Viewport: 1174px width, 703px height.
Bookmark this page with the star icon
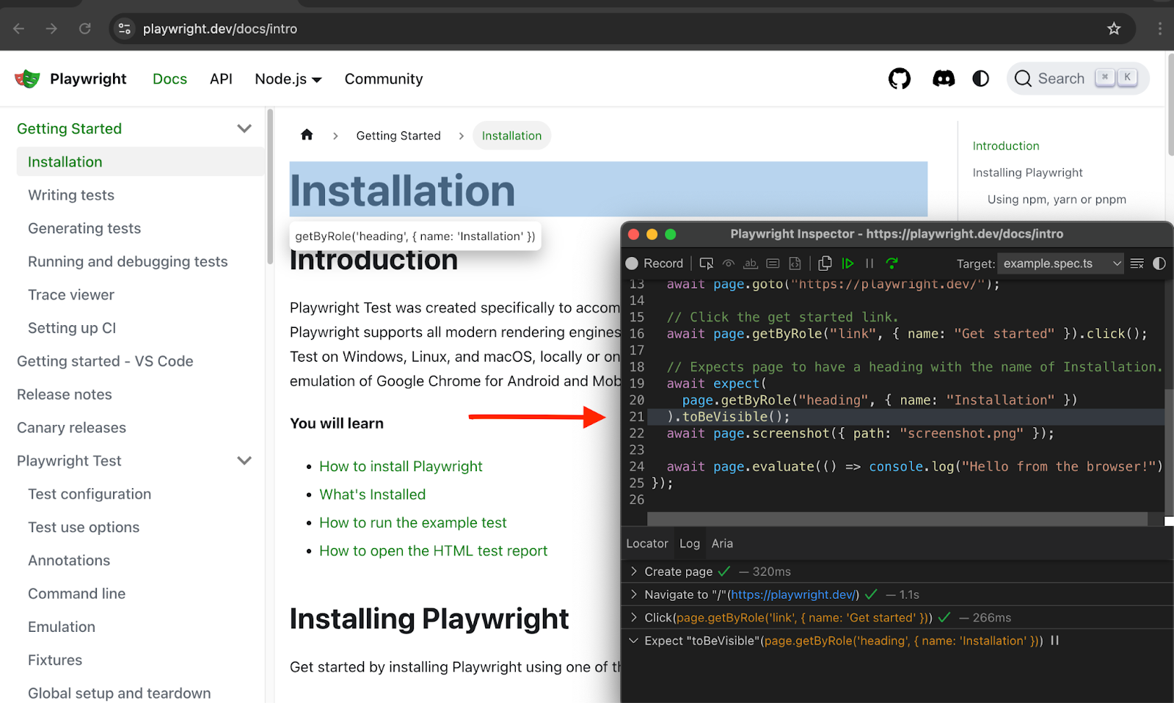tap(1114, 29)
